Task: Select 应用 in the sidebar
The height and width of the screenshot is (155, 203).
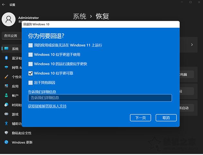Action: pyautogui.click(x=15, y=86)
